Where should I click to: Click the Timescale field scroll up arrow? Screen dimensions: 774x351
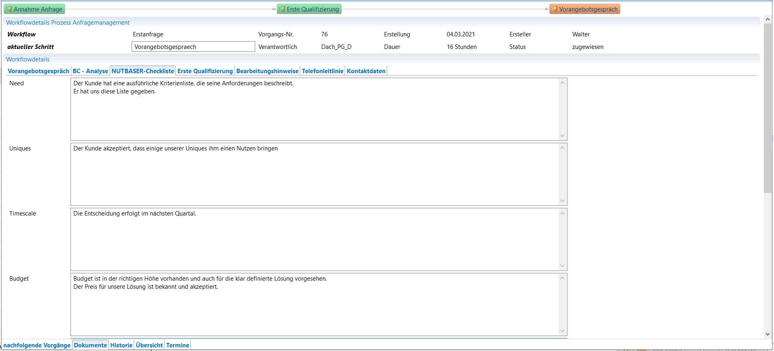tap(562, 213)
